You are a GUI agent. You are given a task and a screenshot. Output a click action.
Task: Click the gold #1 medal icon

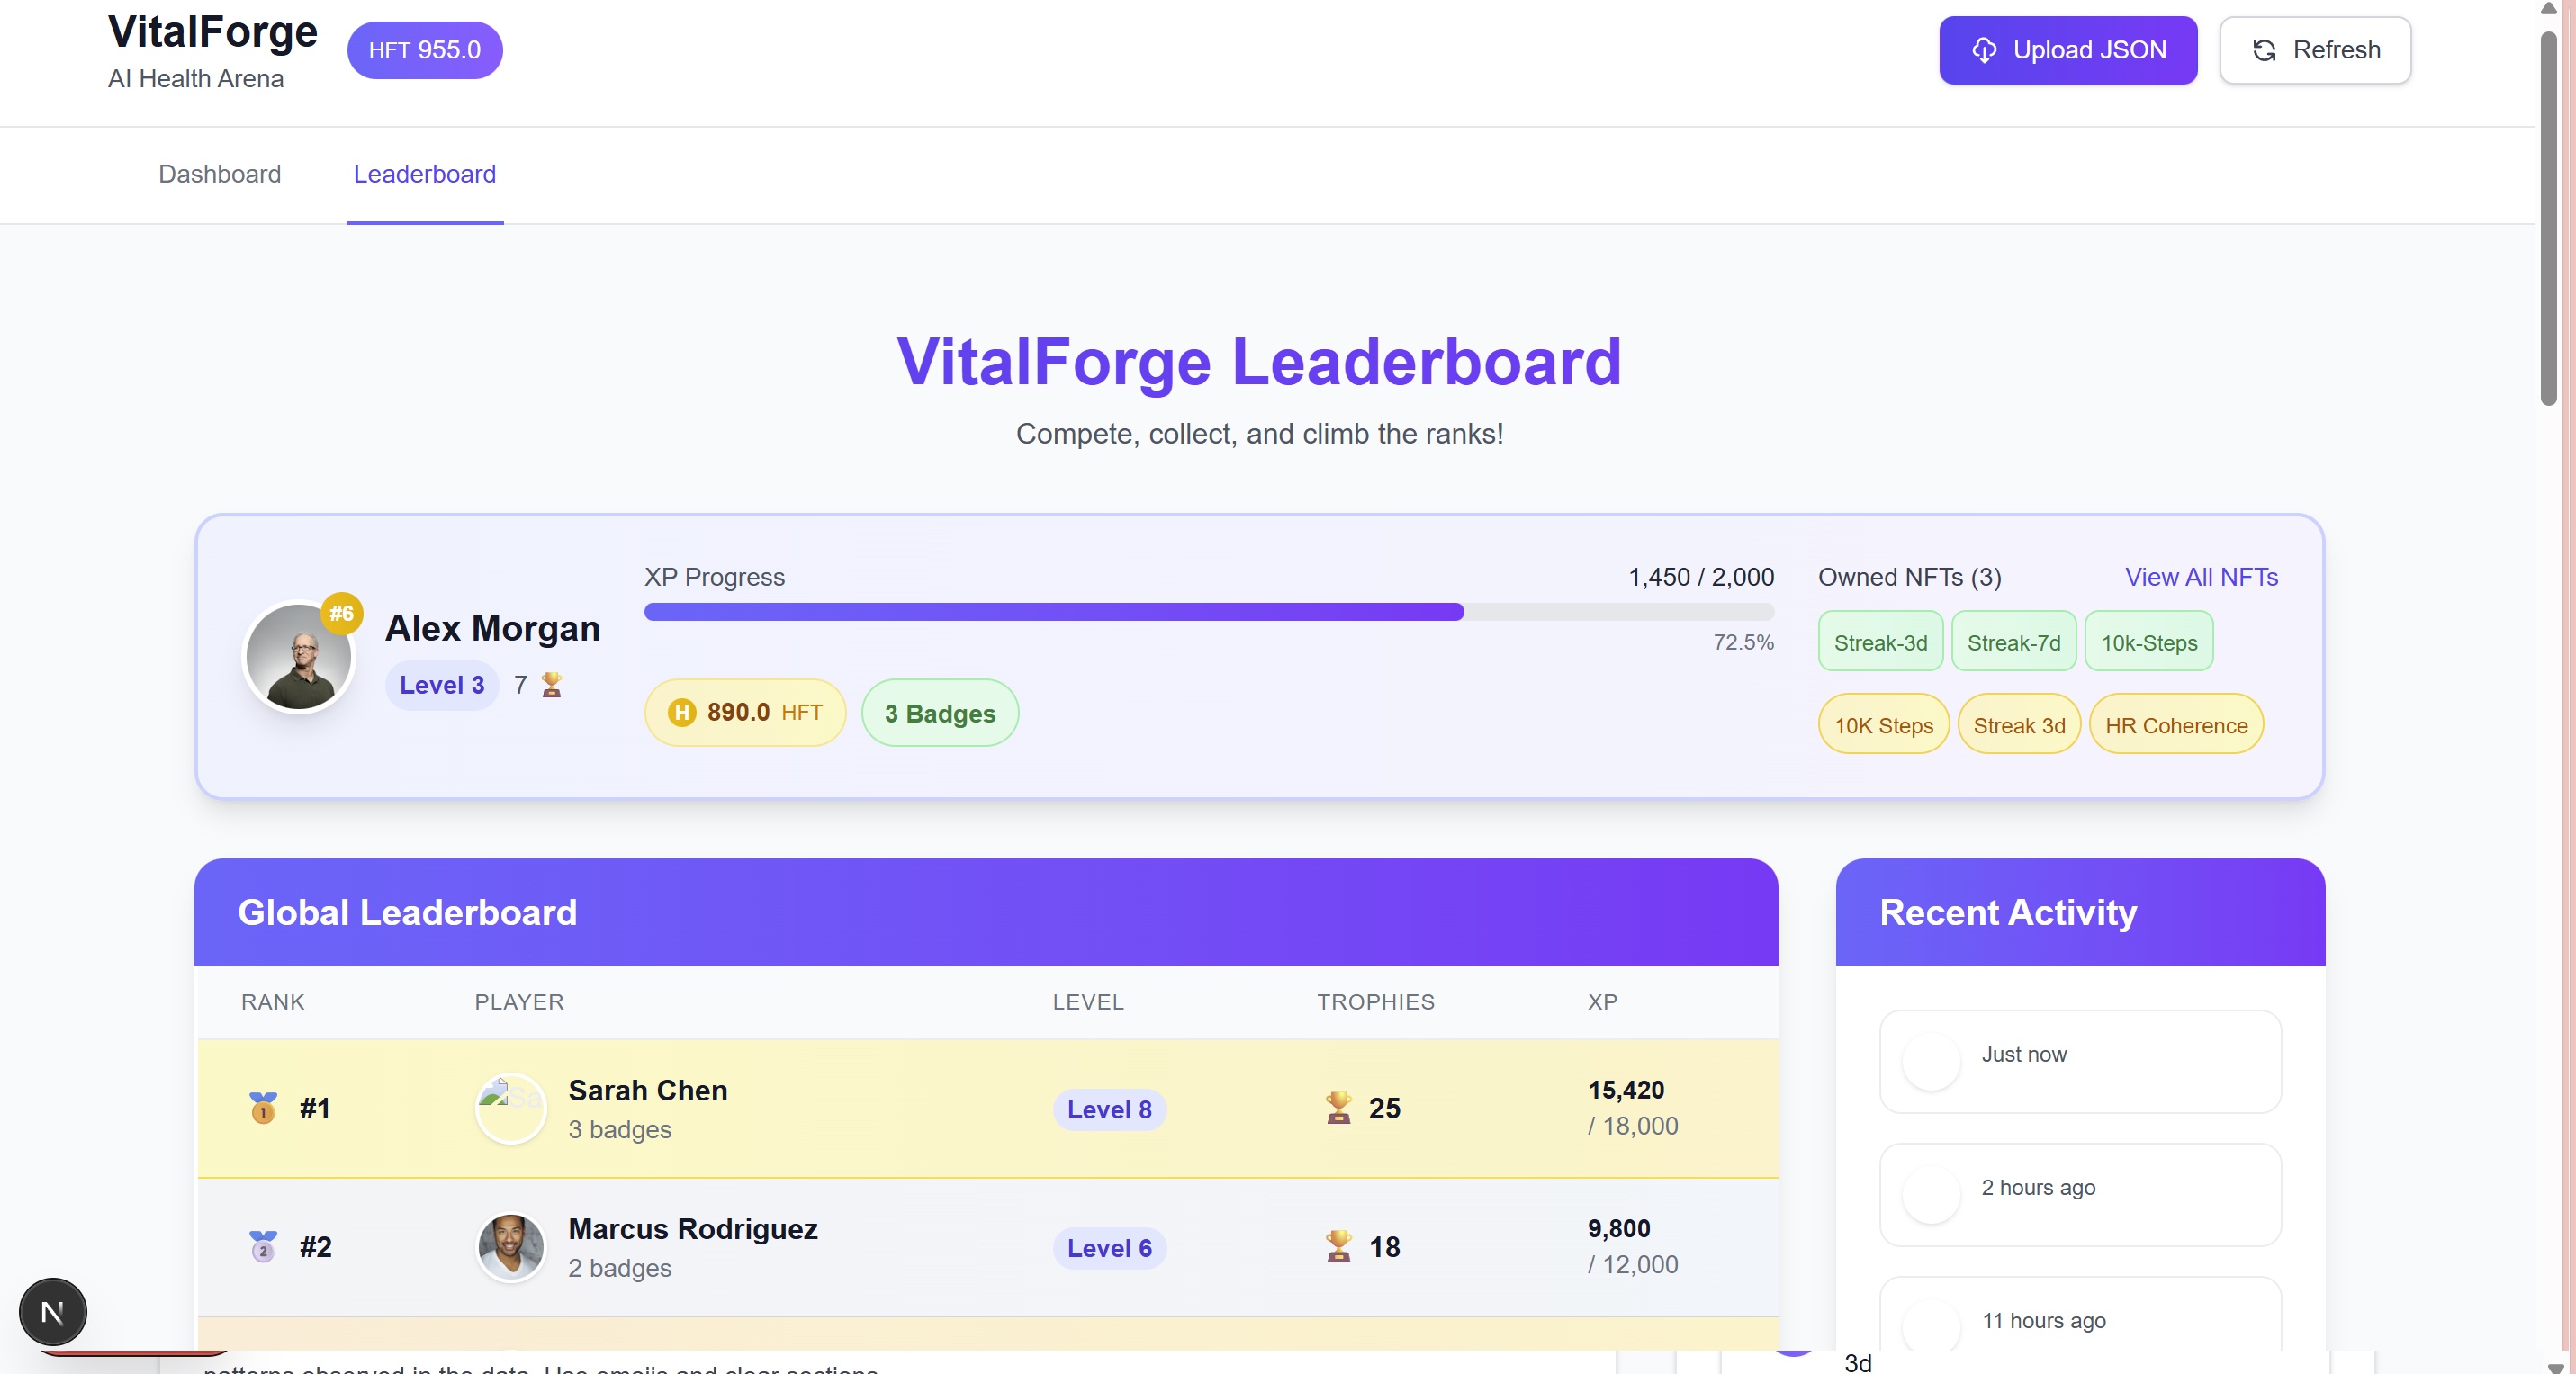click(263, 1108)
